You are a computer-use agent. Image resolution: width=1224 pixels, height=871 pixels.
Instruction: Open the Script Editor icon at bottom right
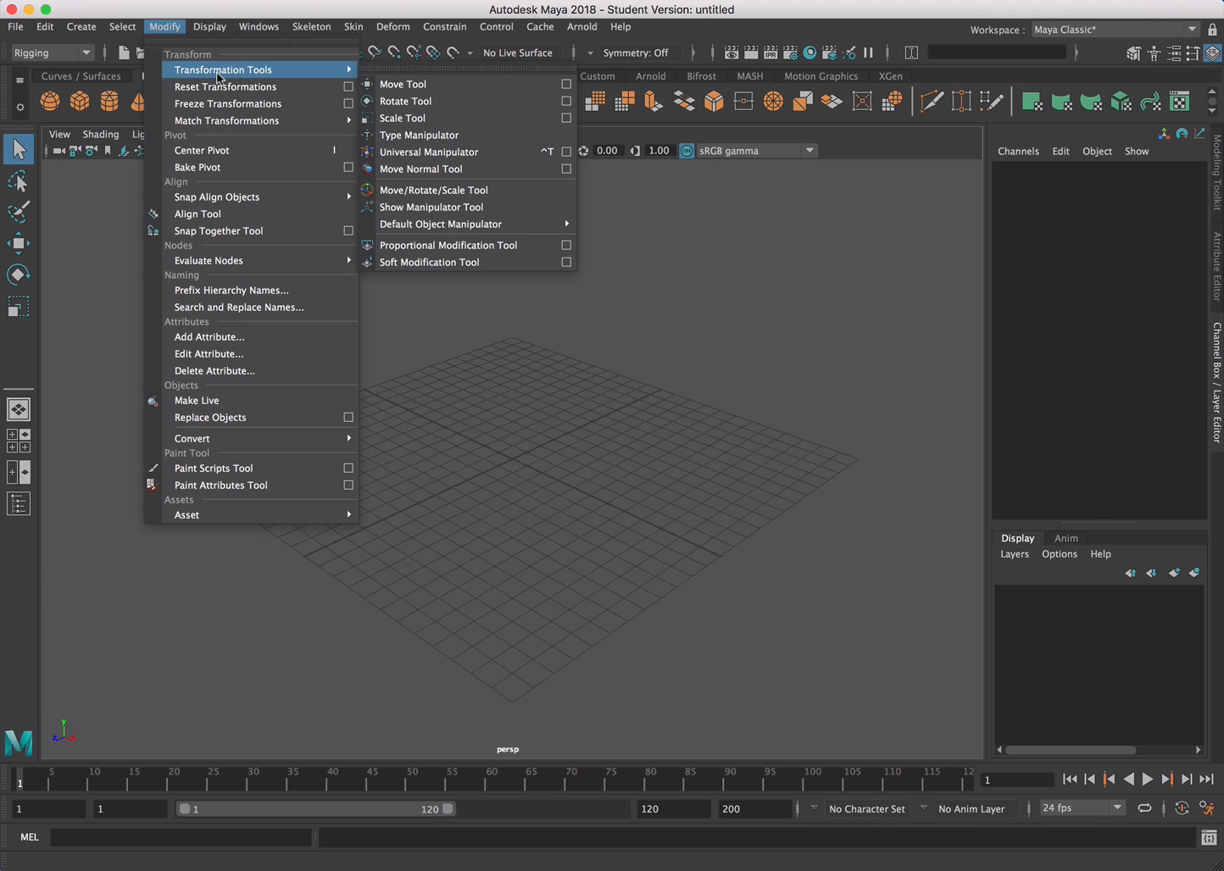click(1209, 838)
